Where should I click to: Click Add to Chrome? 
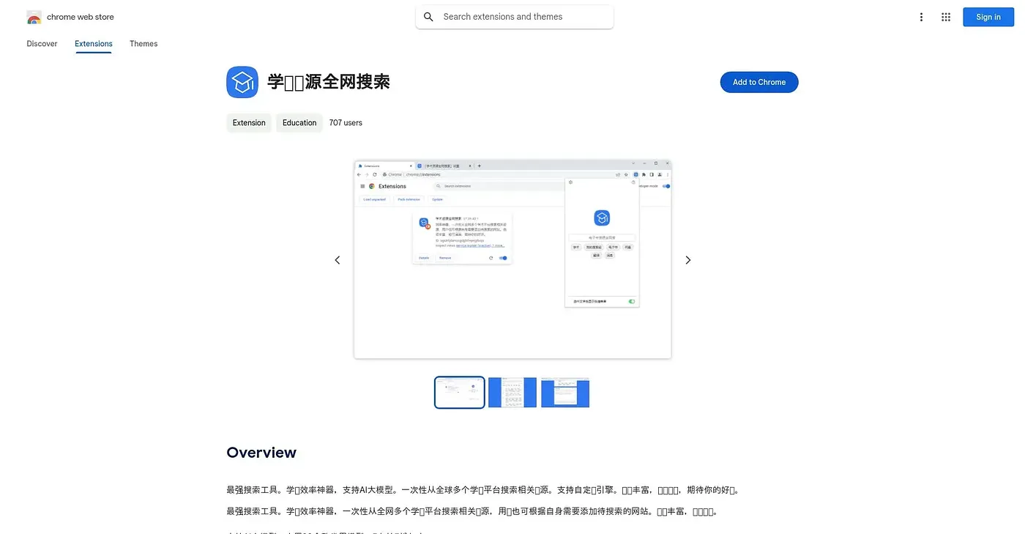[x=759, y=82]
